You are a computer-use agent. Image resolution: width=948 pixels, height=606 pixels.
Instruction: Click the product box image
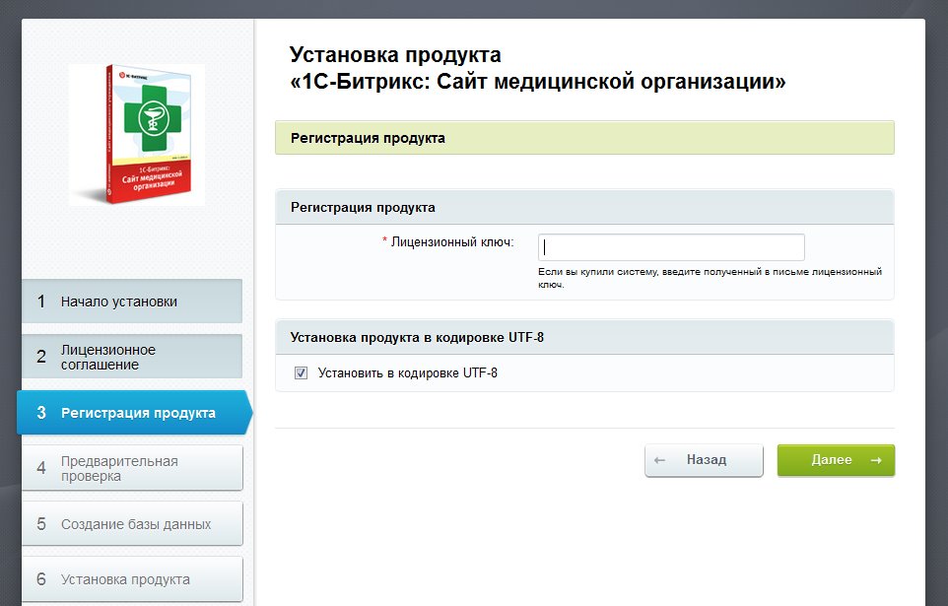137,134
